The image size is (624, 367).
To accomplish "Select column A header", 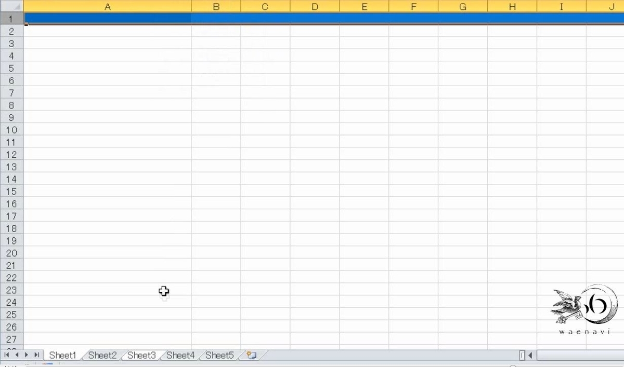I will tap(108, 6).
